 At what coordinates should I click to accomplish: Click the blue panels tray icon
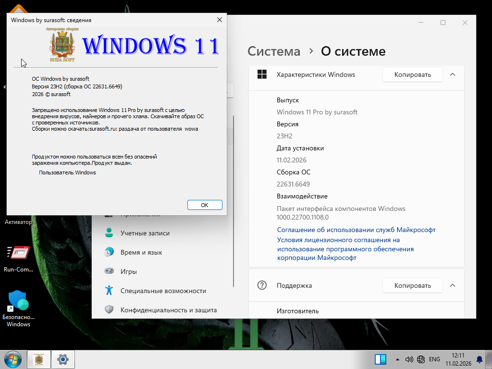(x=381, y=359)
